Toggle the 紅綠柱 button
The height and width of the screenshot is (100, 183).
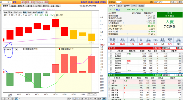click(x=40, y=12)
